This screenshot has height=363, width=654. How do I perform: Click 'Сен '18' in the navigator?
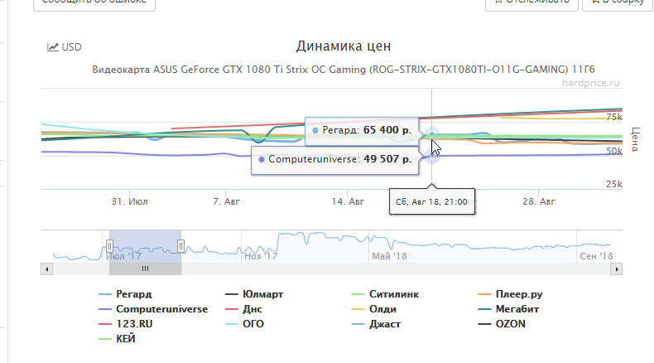click(x=596, y=256)
